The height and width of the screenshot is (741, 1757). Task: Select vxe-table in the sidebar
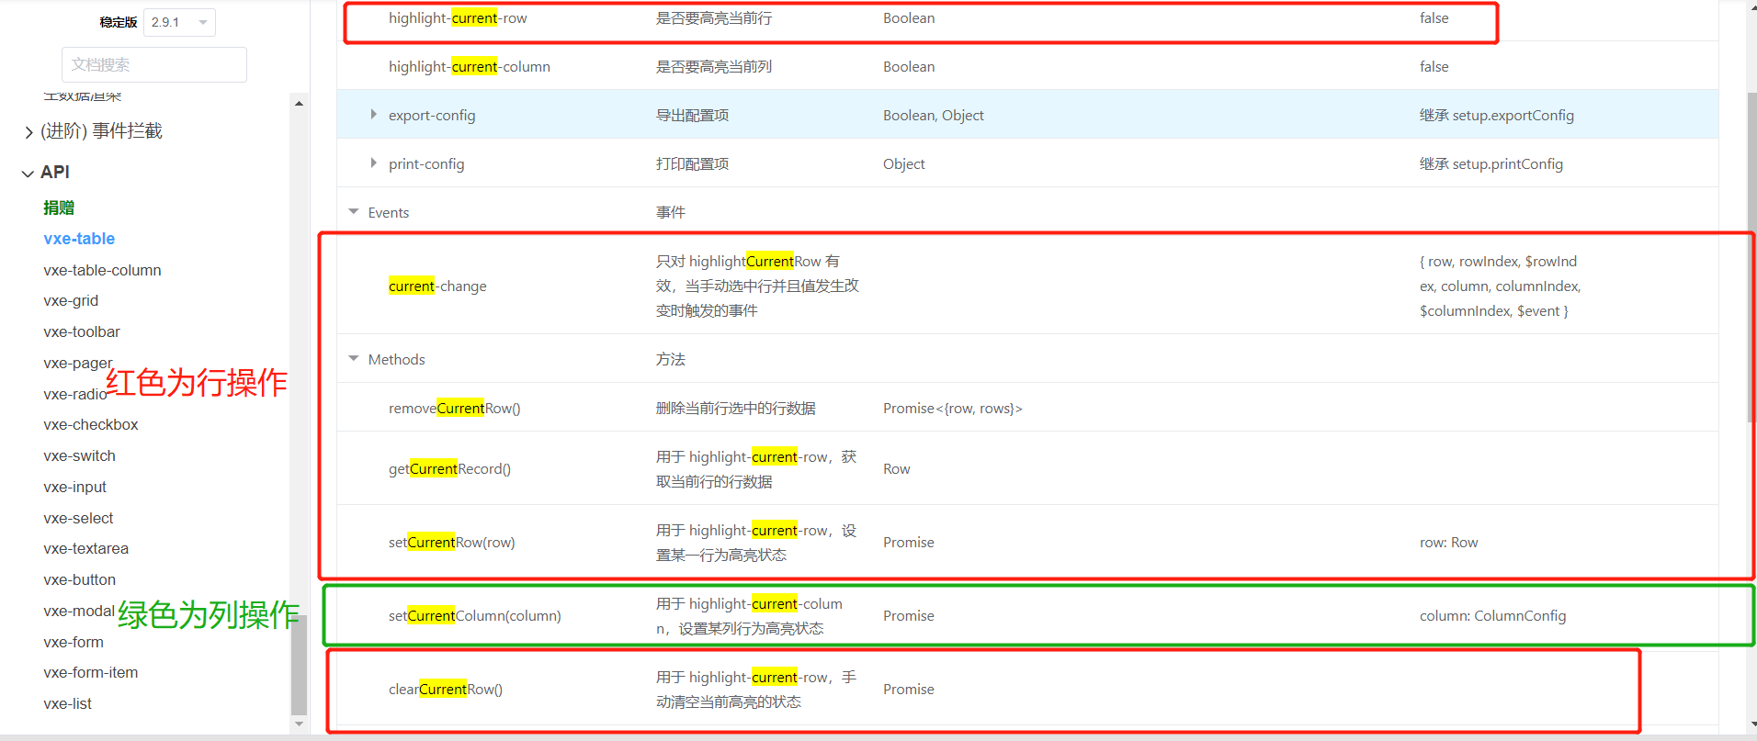(79, 239)
